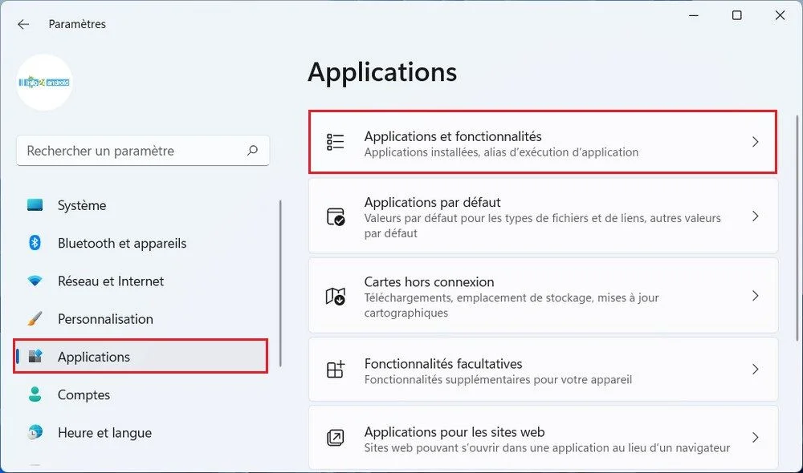Open the Applications par défaut chevron
Screen dimensions: 803x473
pyautogui.click(x=755, y=216)
